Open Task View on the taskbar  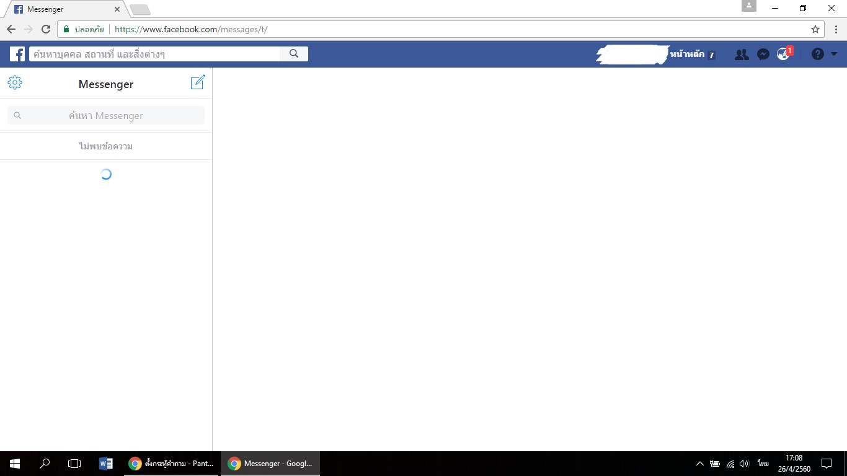coord(74,463)
